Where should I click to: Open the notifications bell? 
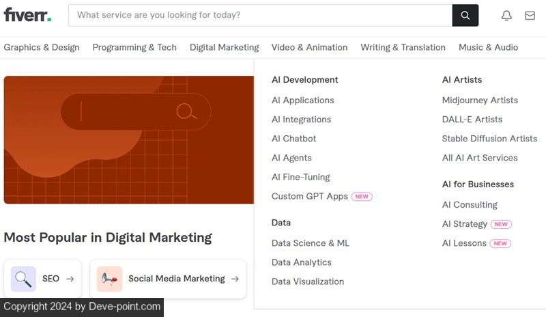coord(506,15)
